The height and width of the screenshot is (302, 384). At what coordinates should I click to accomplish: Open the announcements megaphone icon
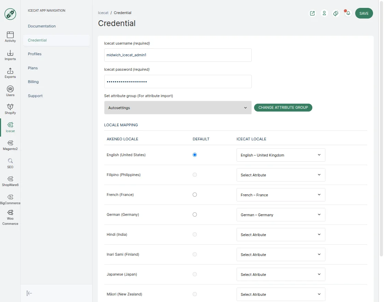point(336,13)
